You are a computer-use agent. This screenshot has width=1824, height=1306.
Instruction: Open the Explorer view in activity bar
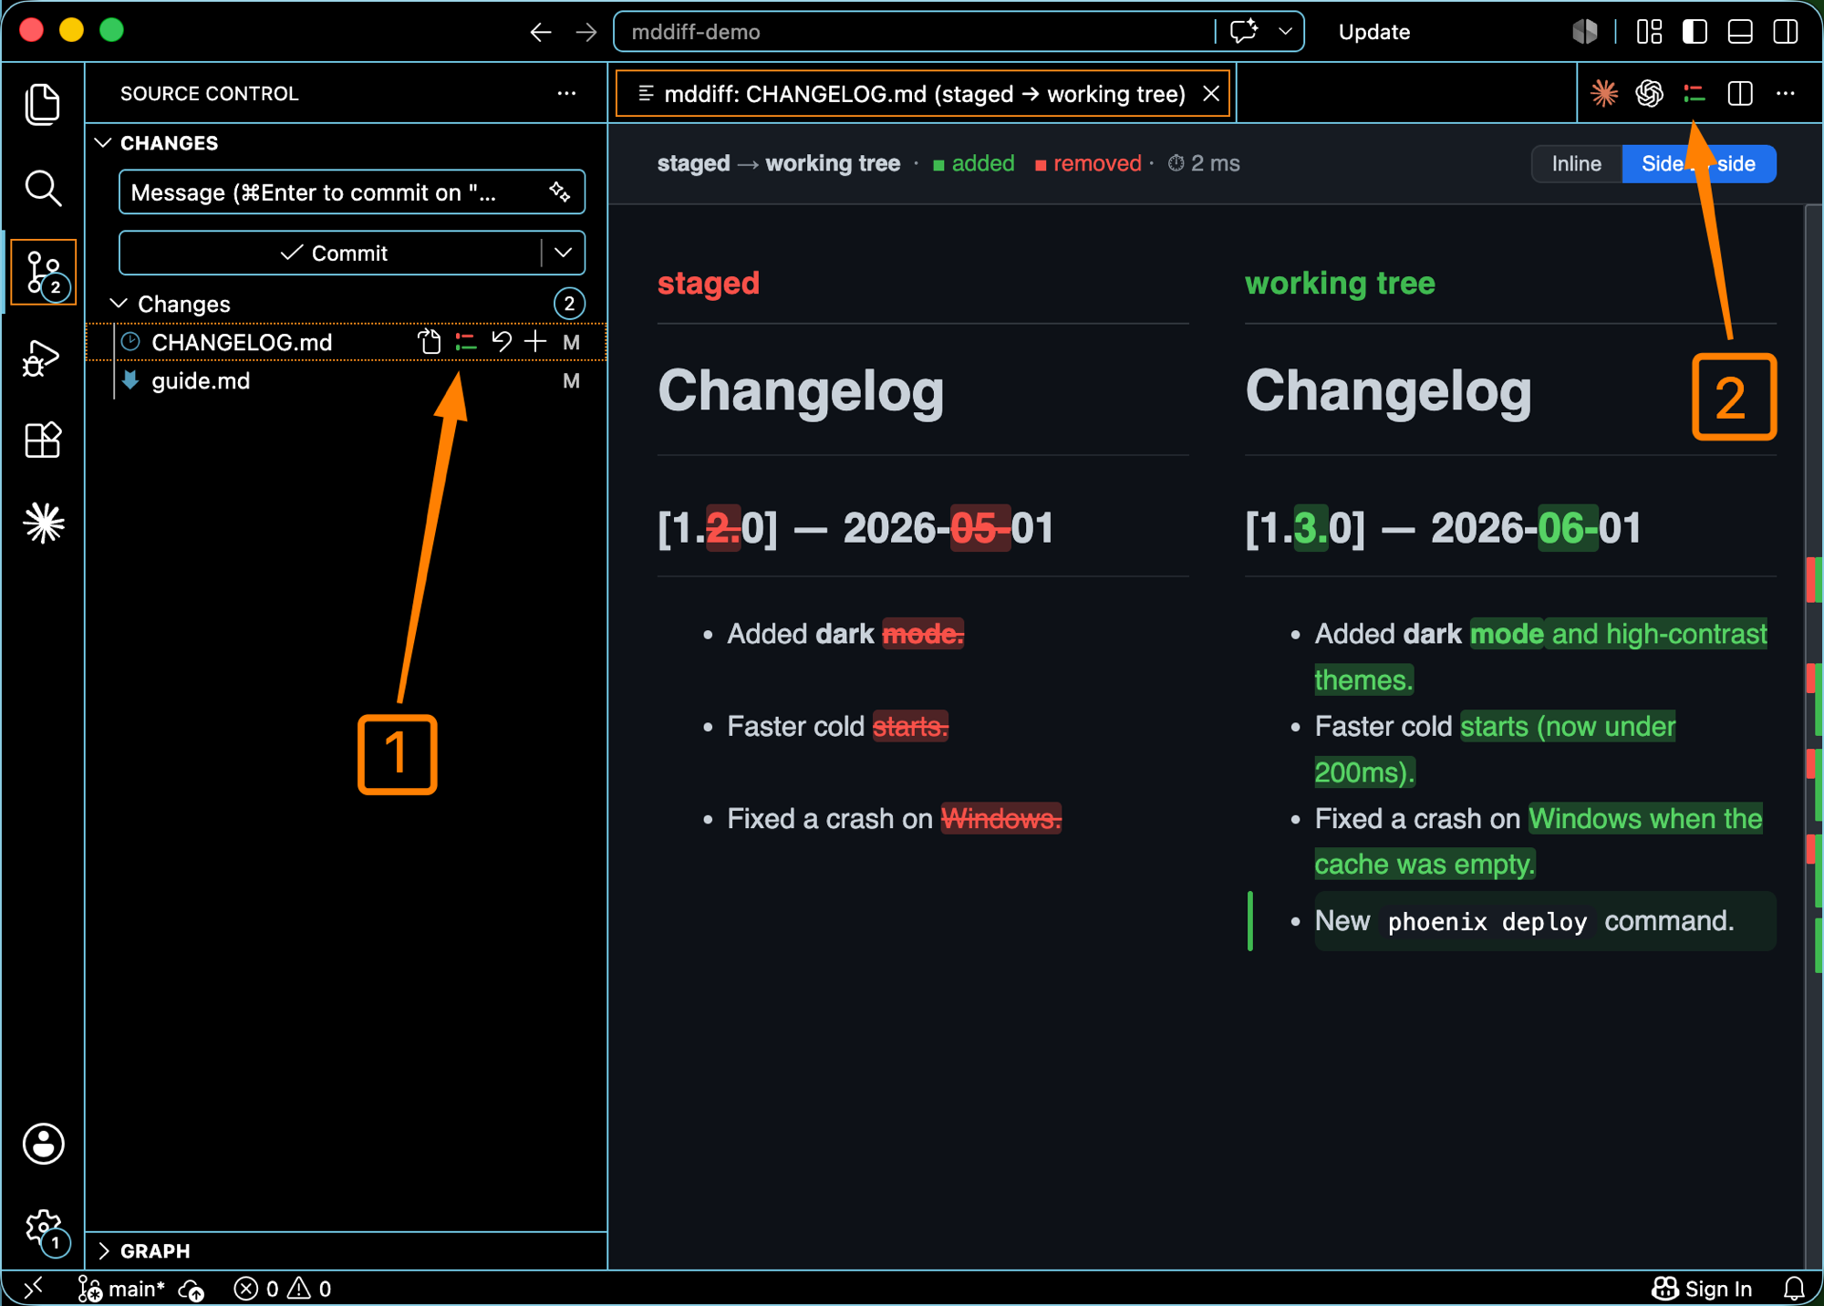tap(43, 103)
